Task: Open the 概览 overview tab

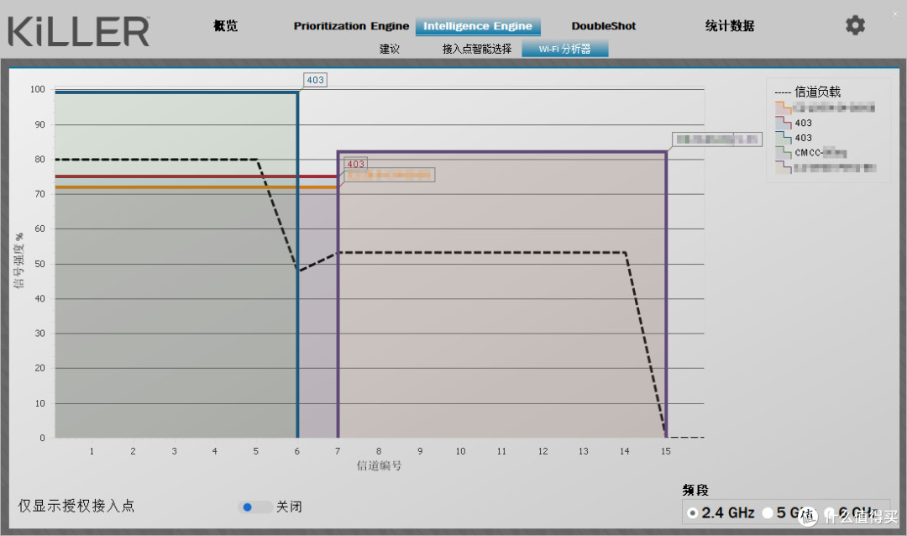Action: (x=226, y=26)
